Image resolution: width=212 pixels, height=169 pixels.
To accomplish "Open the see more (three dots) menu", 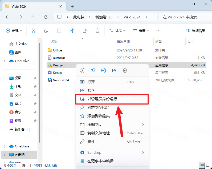I will (x=158, y=31).
